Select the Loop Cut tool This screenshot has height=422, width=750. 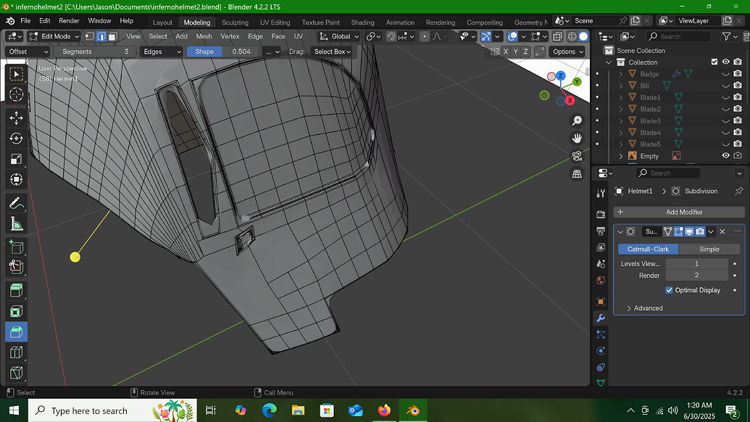[x=16, y=352]
